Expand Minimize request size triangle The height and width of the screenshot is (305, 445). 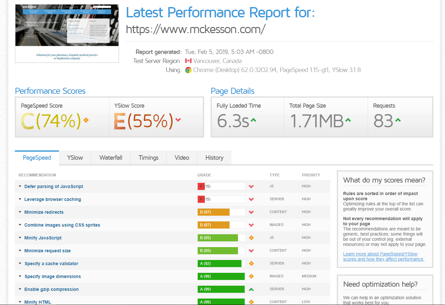[x=20, y=251]
